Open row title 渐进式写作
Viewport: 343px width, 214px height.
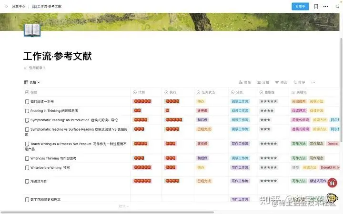coord(39,181)
